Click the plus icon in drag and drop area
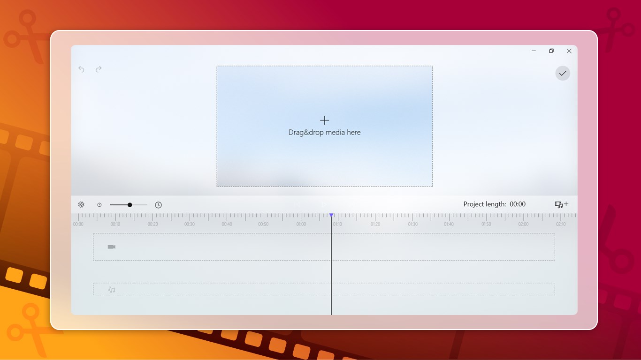 pyautogui.click(x=324, y=120)
